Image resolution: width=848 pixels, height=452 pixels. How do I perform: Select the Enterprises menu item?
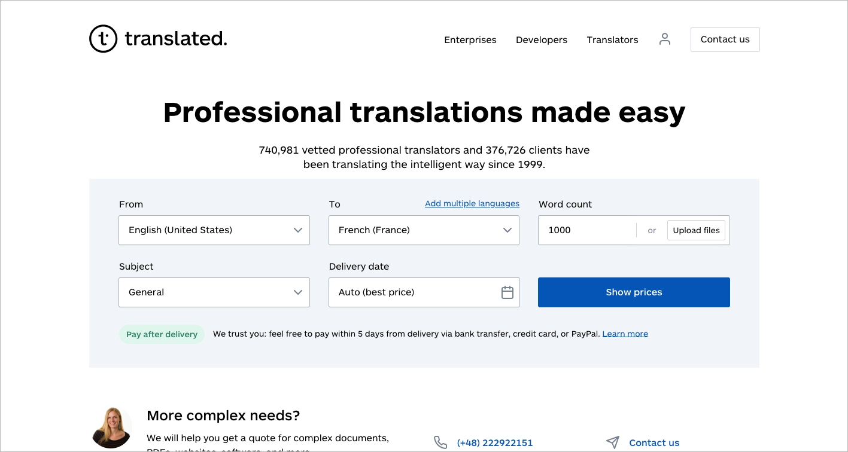[470, 39]
